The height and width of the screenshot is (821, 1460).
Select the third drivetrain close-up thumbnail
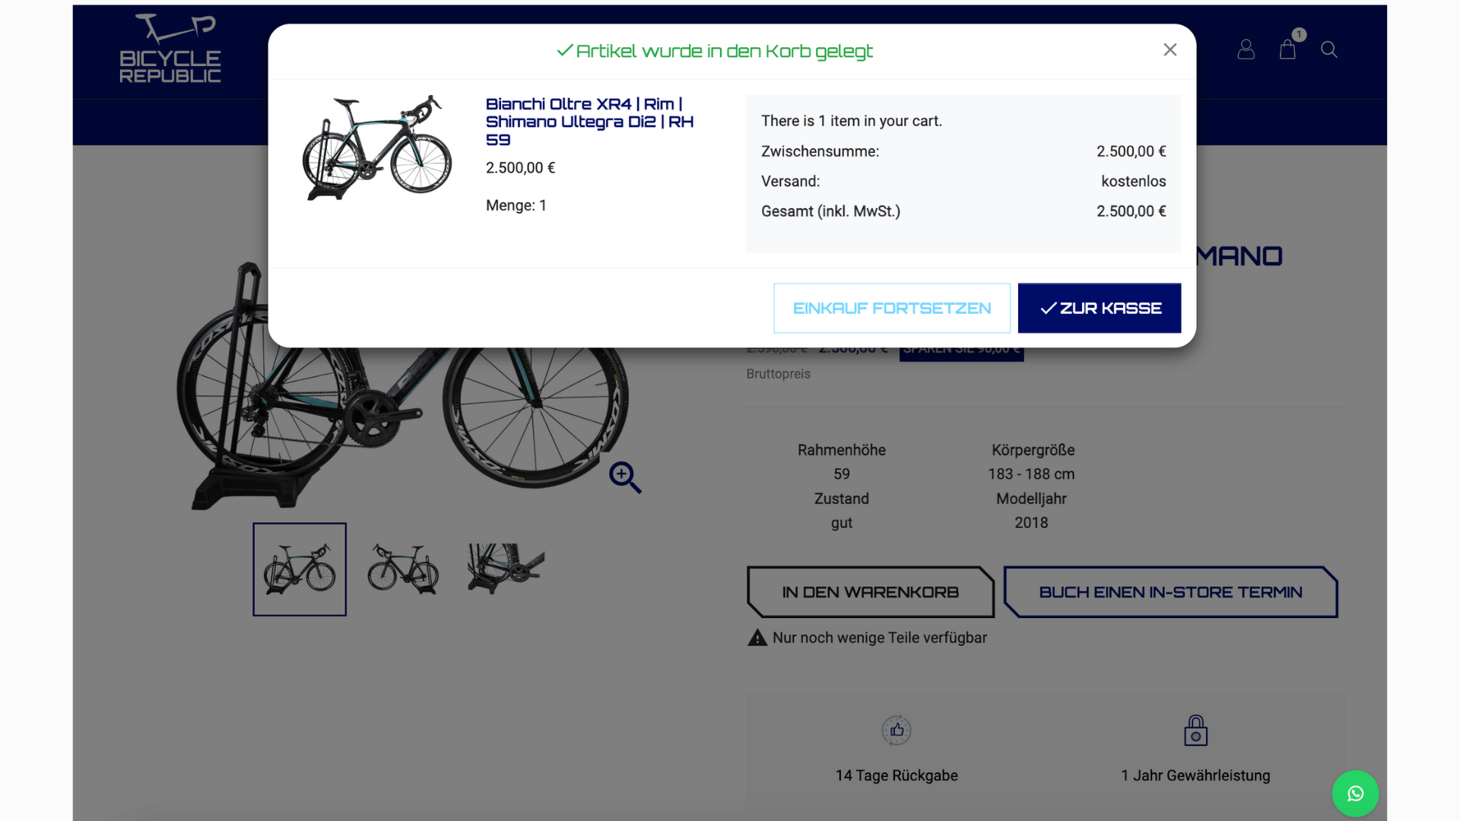click(506, 568)
